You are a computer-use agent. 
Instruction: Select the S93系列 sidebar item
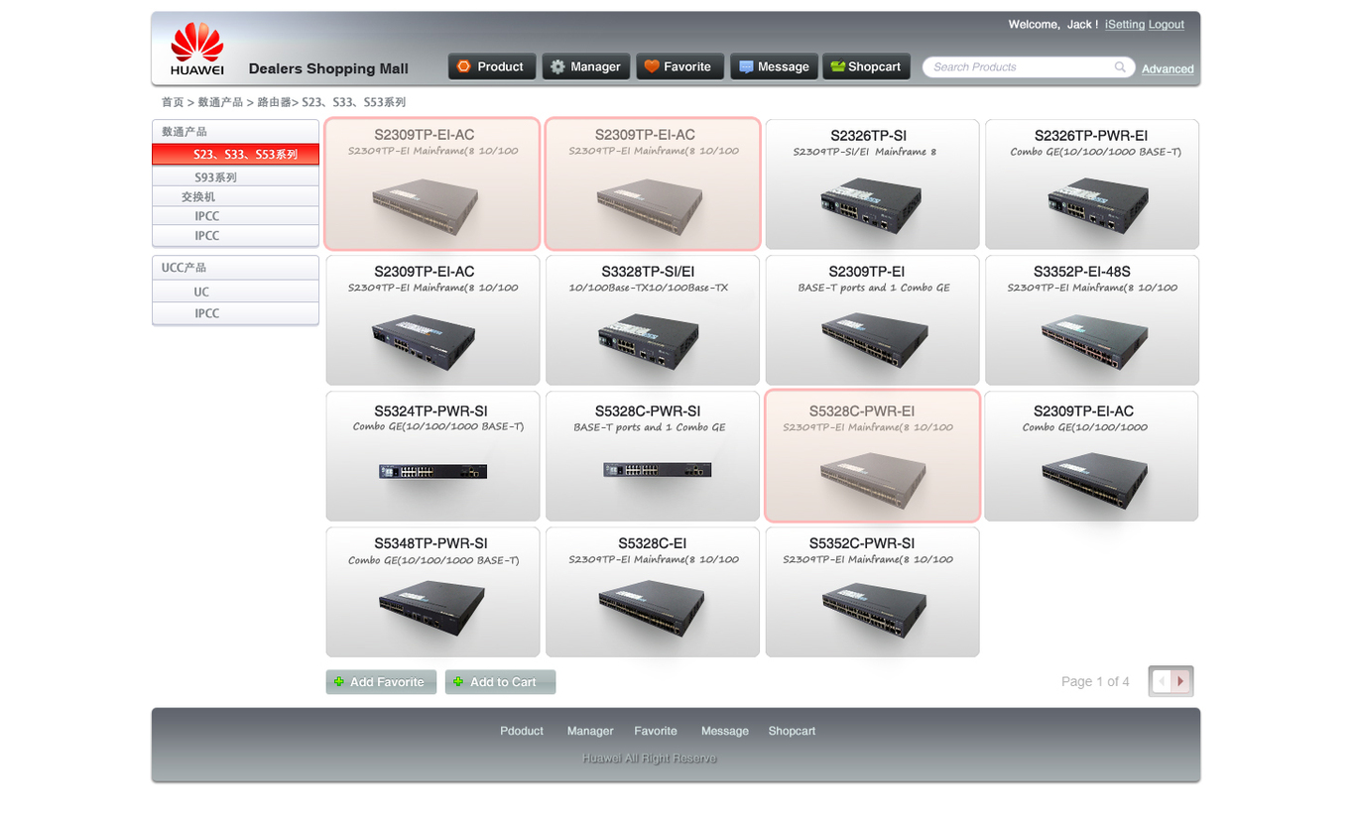click(x=235, y=177)
